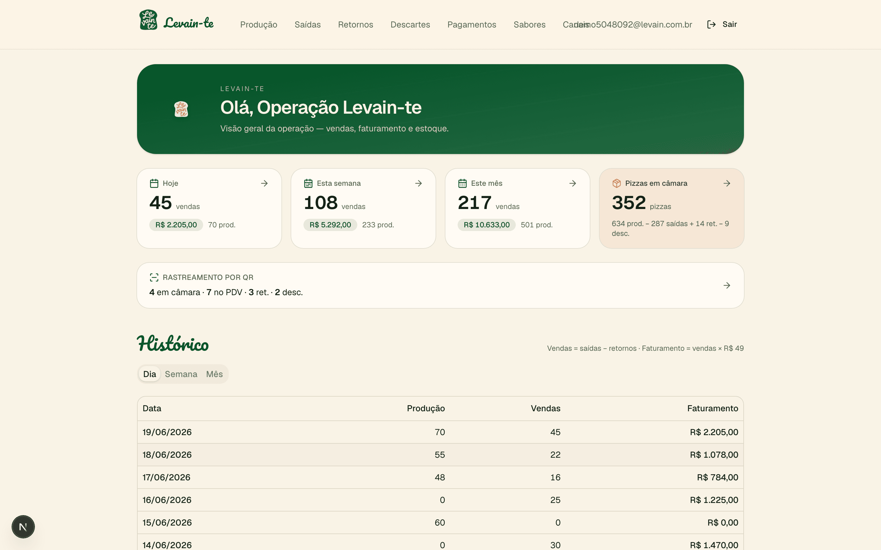Switch history to Mês
881x550 pixels.
214,374
